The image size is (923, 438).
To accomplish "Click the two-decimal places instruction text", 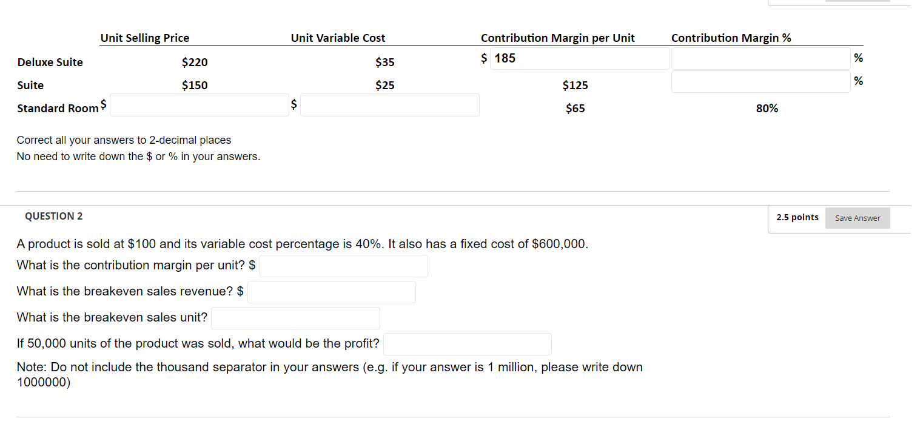I will (x=124, y=140).
